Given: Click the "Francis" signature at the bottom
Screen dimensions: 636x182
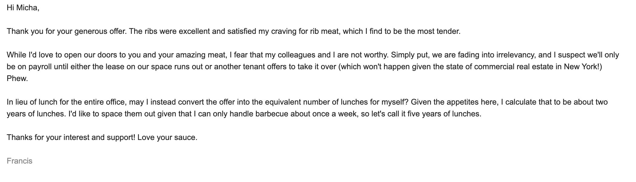Looking at the screenshot, I should (19, 161).
